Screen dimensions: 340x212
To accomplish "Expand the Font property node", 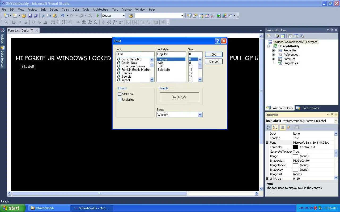I will [x=267, y=143].
